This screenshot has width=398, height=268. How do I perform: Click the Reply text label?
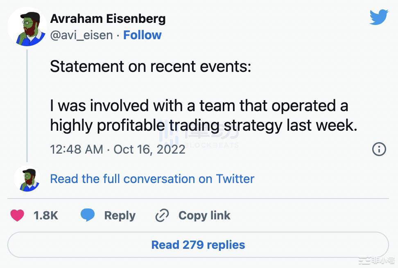coord(120,216)
